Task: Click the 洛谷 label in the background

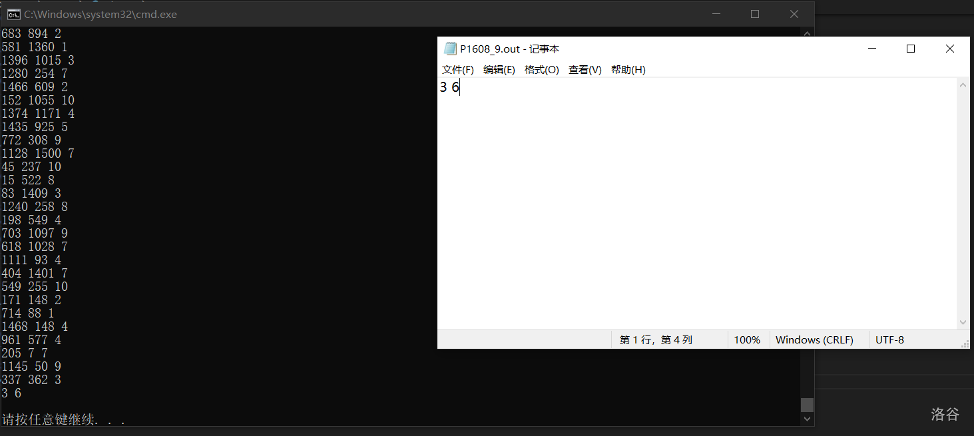Action: (945, 415)
